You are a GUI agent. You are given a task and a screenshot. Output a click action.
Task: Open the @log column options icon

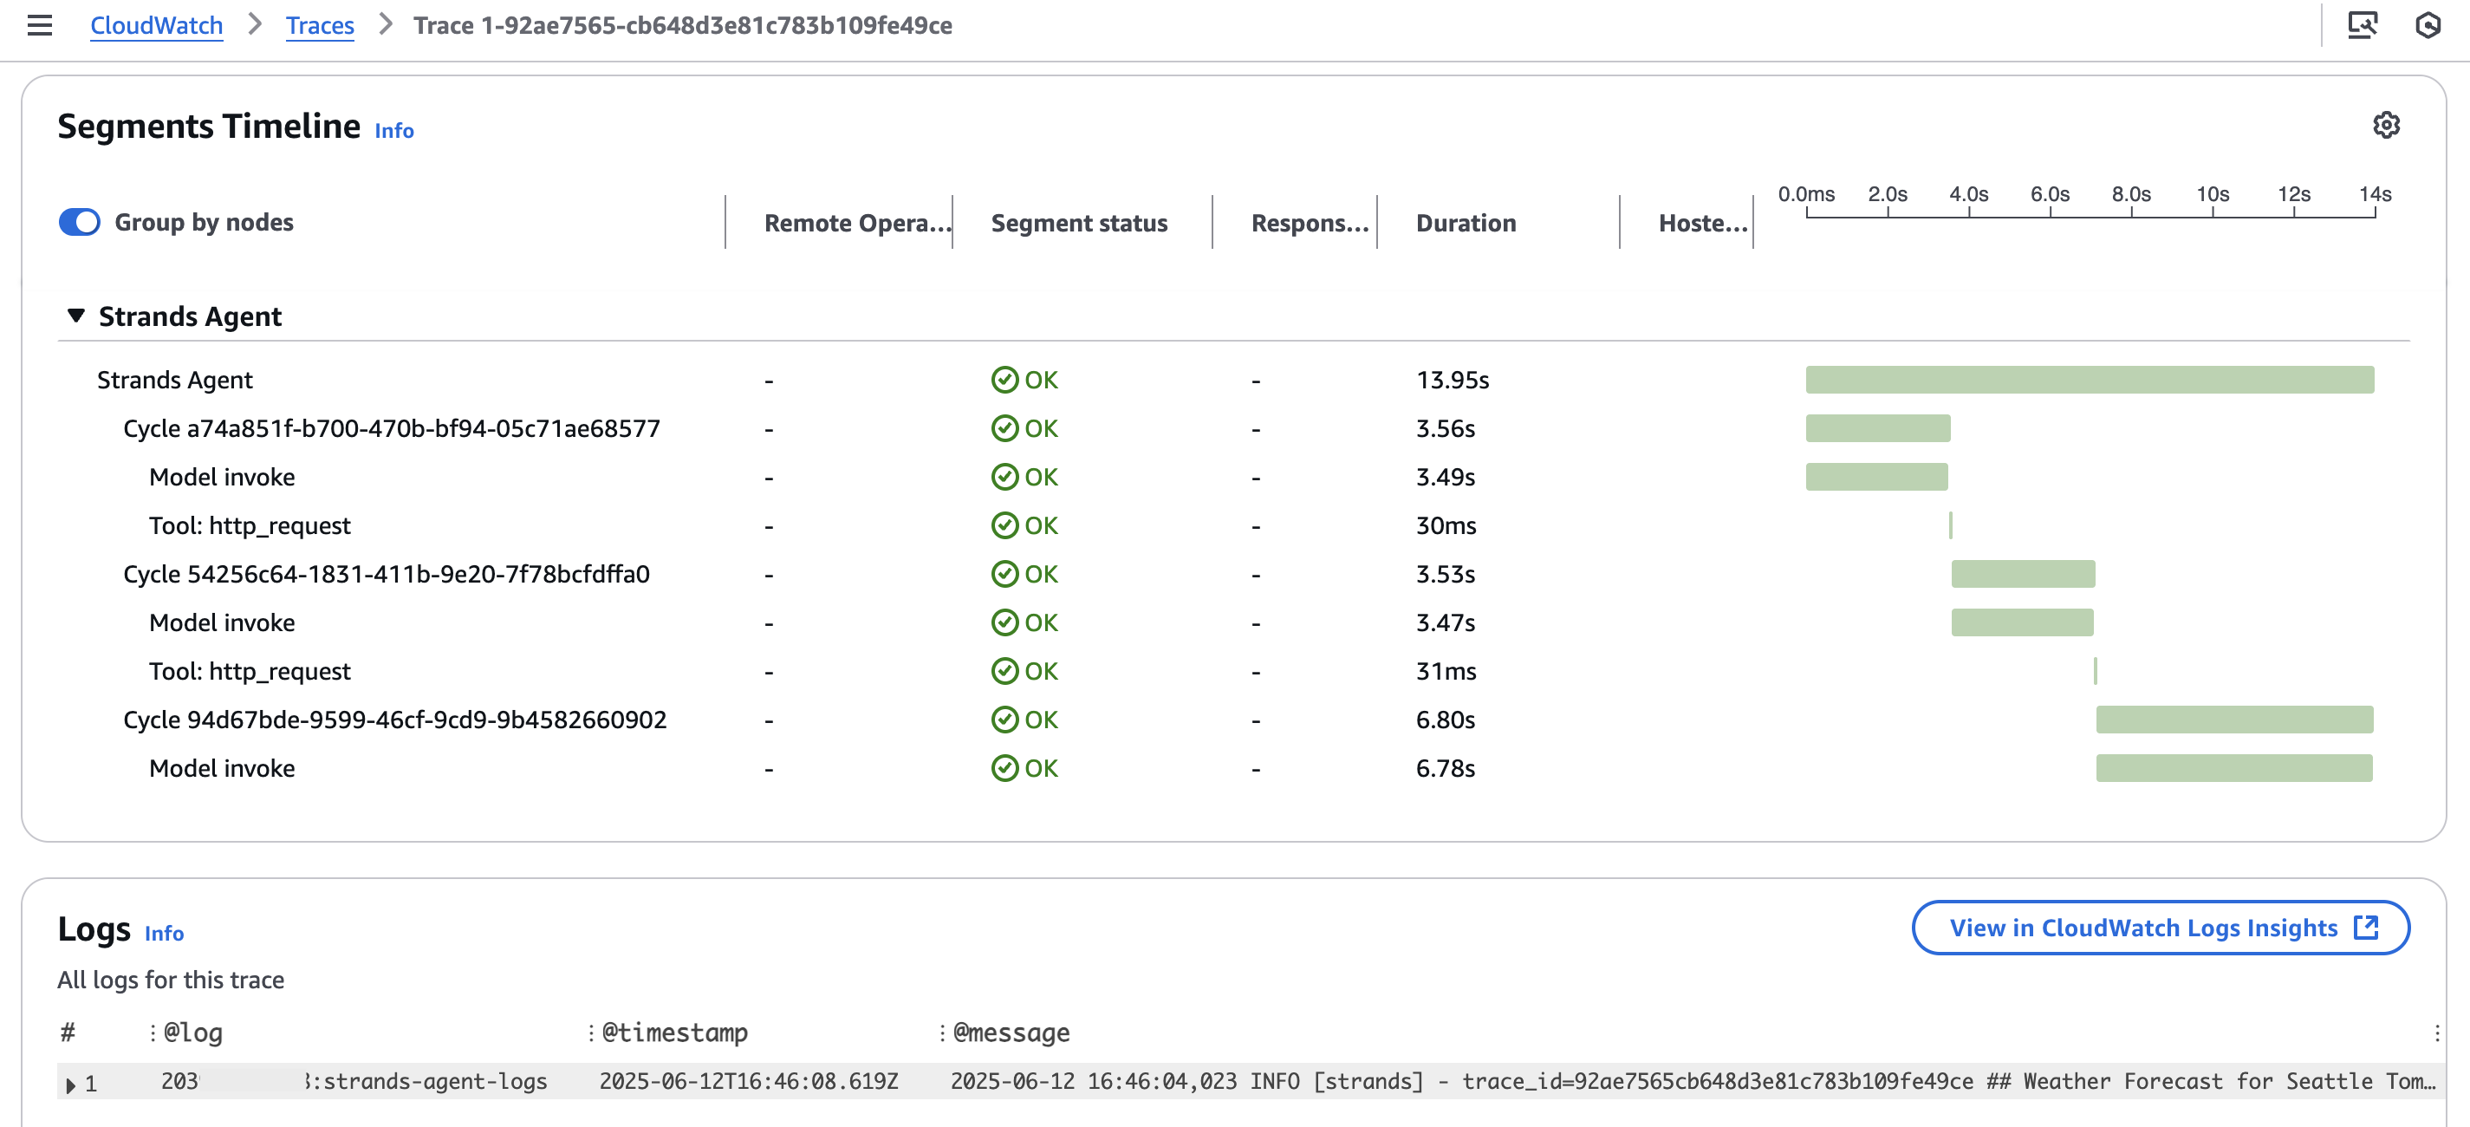click(x=151, y=1032)
